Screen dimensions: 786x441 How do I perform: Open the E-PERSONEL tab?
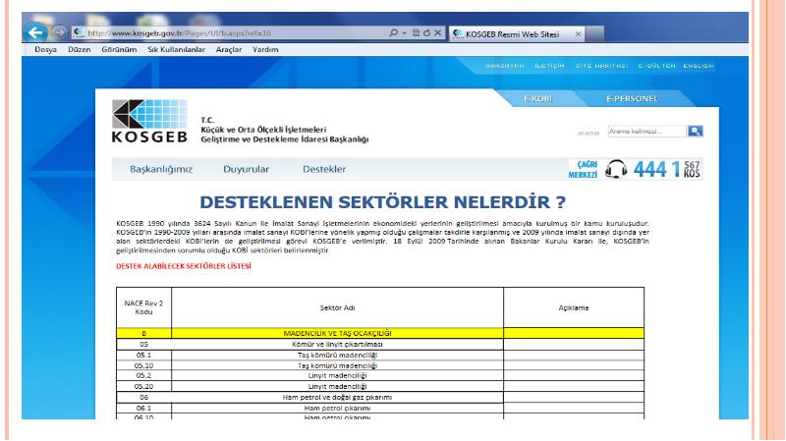pyautogui.click(x=632, y=99)
